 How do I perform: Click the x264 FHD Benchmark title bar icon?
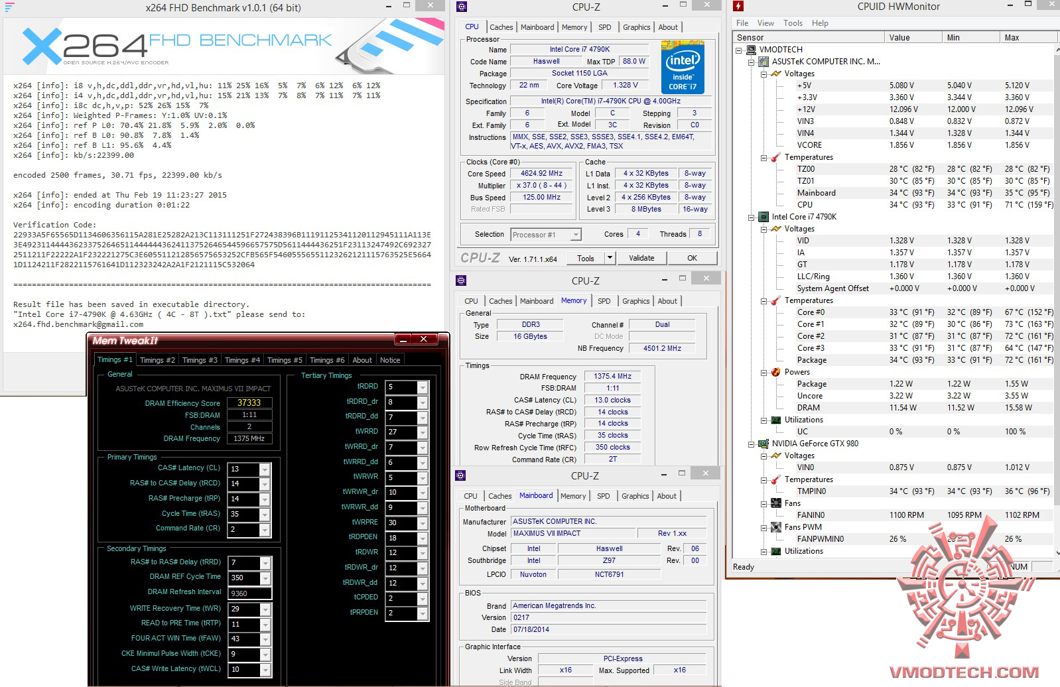click(x=9, y=7)
